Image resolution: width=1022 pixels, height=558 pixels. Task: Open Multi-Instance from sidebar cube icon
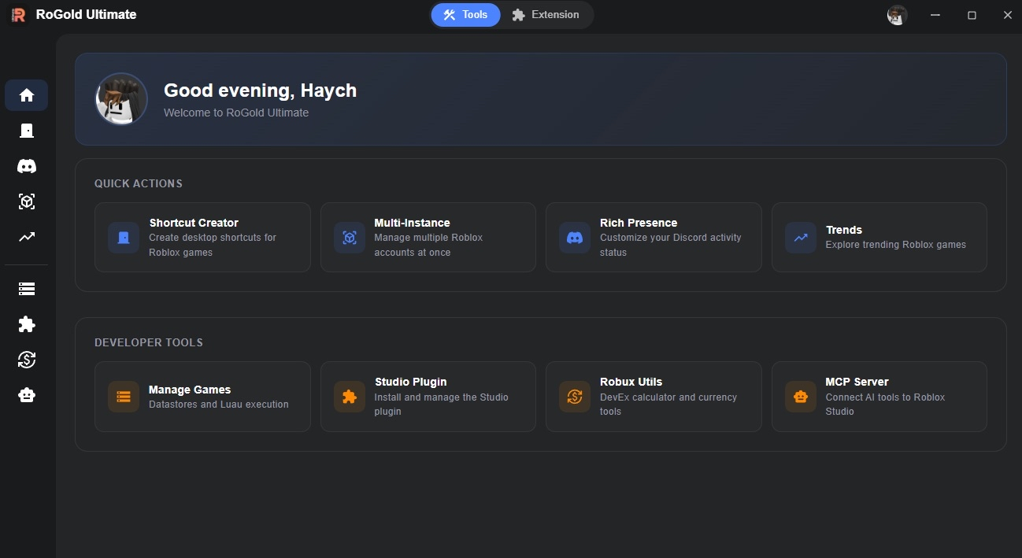pos(27,201)
